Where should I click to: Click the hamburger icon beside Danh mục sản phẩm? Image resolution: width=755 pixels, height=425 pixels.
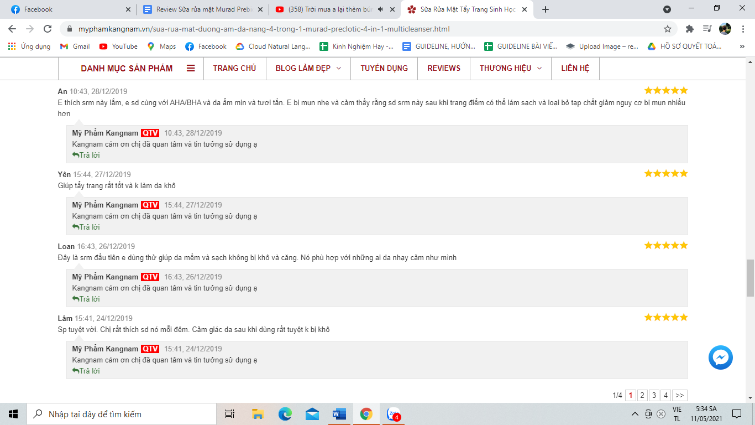[x=191, y=69]
